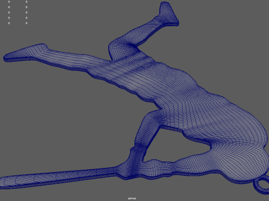
Task: Click the ring loop on the mesh
Action: click(x=262, y=185)
